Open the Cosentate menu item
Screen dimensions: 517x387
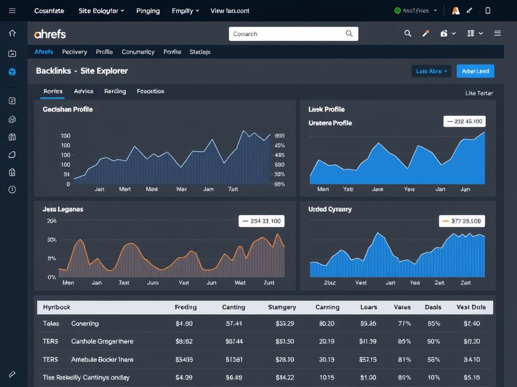(x=49, y=11)
